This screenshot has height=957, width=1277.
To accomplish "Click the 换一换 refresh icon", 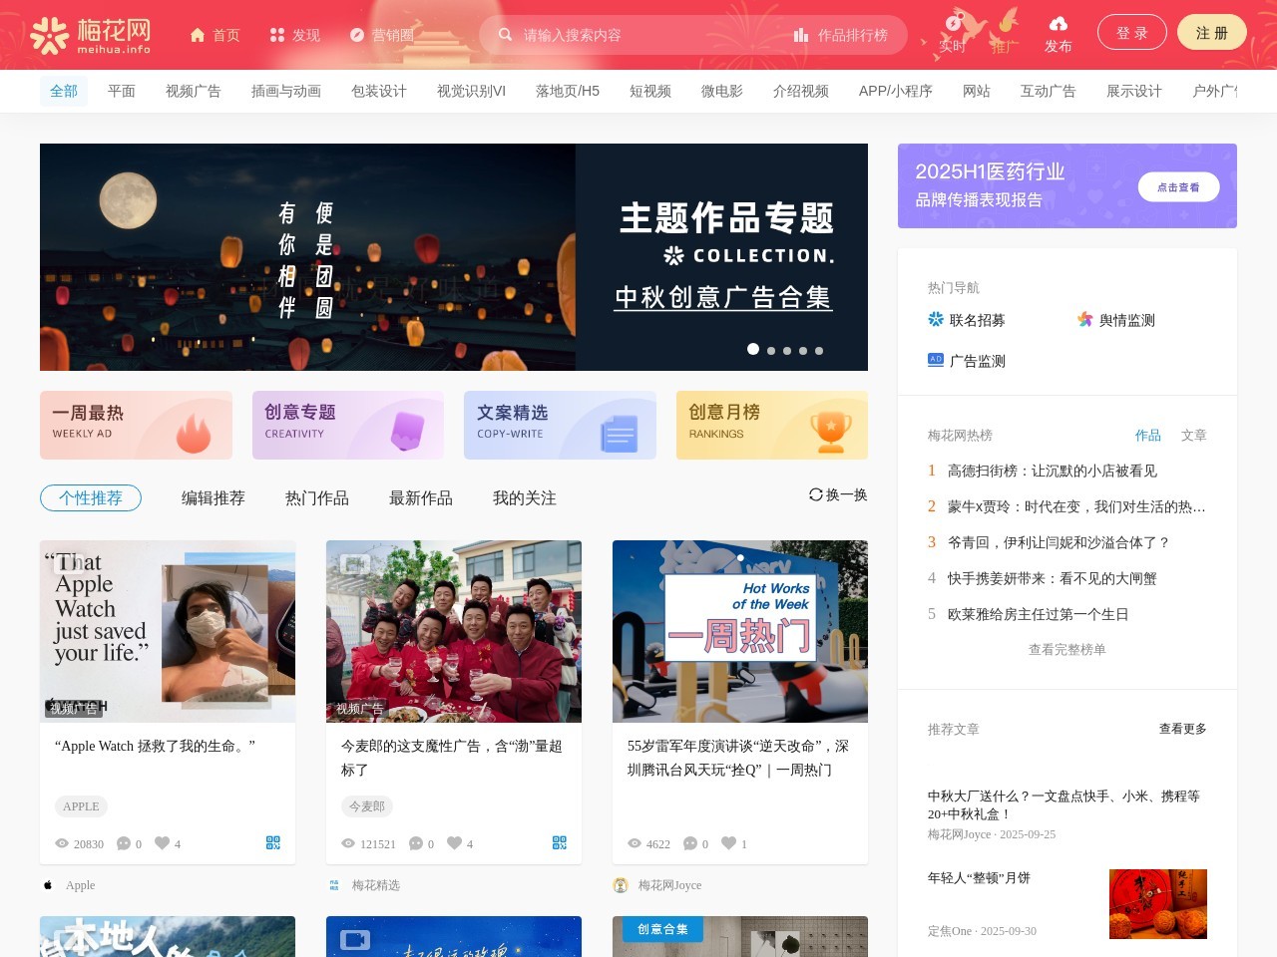I will point(816,494).
